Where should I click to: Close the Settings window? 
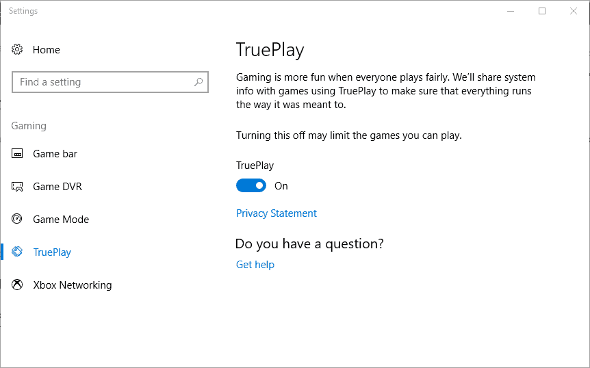click(574, 11)
